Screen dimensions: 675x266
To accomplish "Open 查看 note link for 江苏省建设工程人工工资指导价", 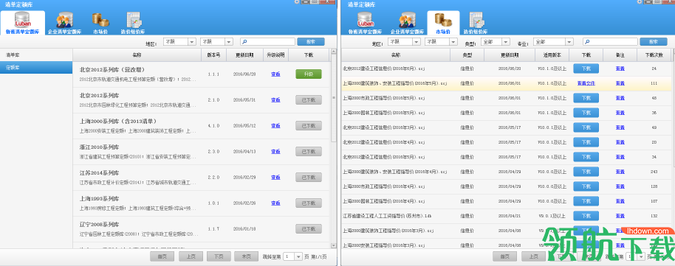I will coord(620,216).
